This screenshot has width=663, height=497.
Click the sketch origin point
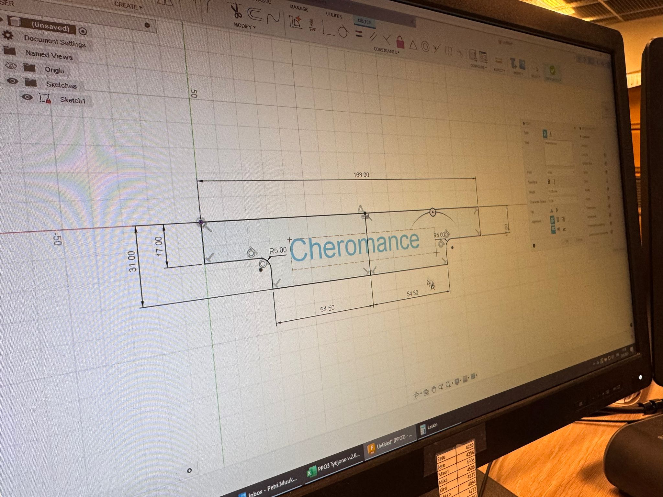(x=201, y=222)
